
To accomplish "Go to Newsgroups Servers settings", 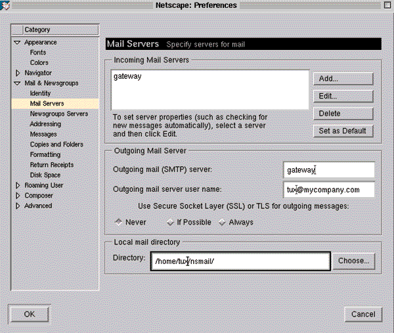I will point(58,114).
